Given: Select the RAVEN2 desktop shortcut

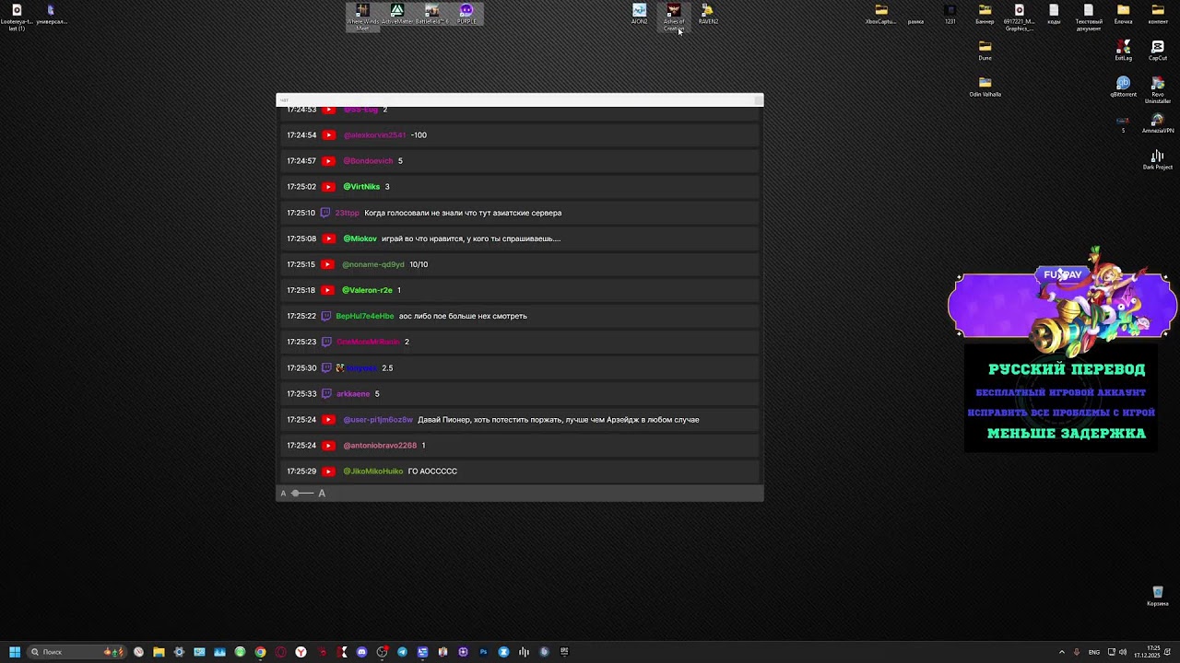Looking at the screenshot, I should click(x=708, y=14).
